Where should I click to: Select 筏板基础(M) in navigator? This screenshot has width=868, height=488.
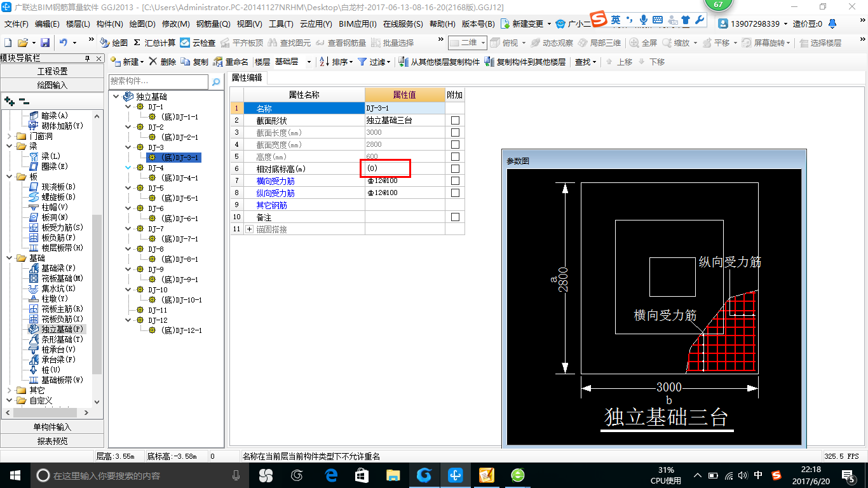[57, 278]
